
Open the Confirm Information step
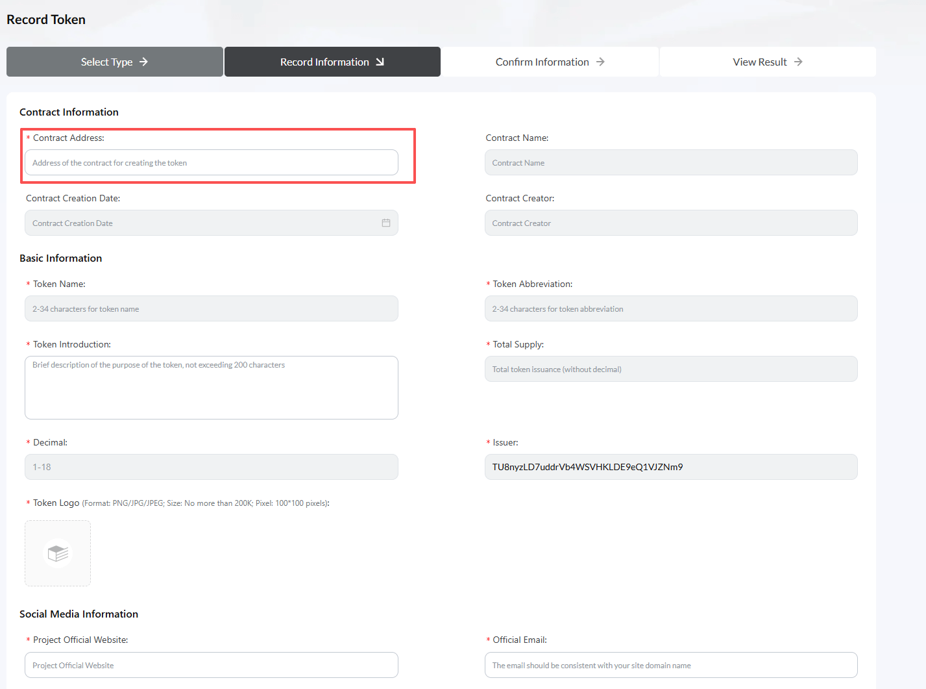(x=549, y=62)
